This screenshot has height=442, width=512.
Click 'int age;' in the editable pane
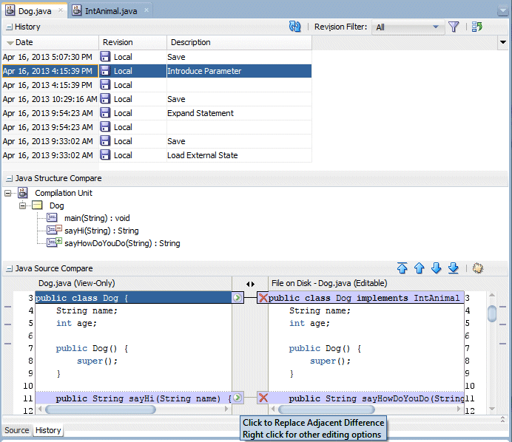[309, 323]
